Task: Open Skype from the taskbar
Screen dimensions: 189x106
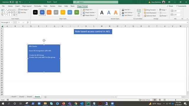Action: point(51,103)
